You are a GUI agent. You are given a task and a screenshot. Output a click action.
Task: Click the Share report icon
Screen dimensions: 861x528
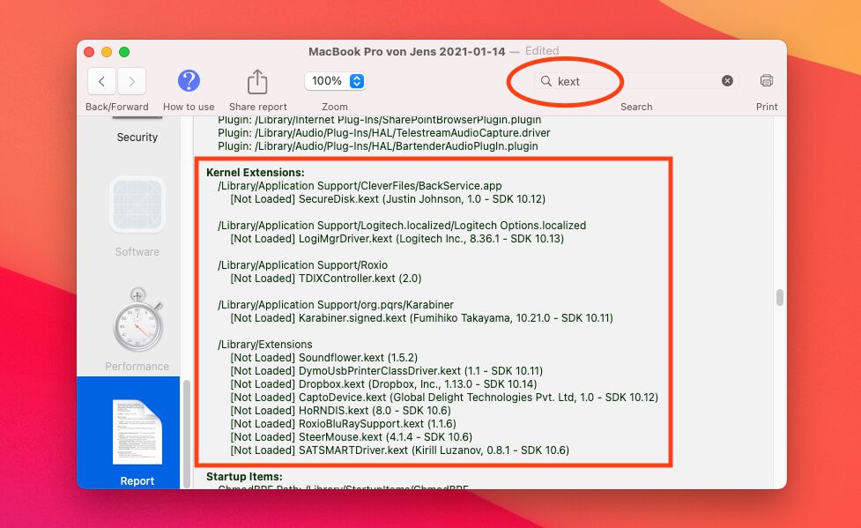[257, 82]
